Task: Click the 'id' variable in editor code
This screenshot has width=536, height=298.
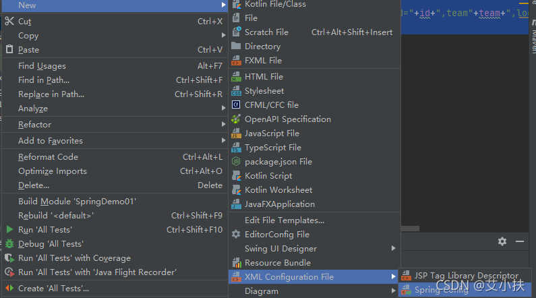Action: coord(425,13)
